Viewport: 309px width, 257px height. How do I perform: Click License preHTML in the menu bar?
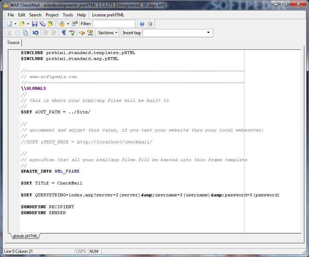(108, 15)
